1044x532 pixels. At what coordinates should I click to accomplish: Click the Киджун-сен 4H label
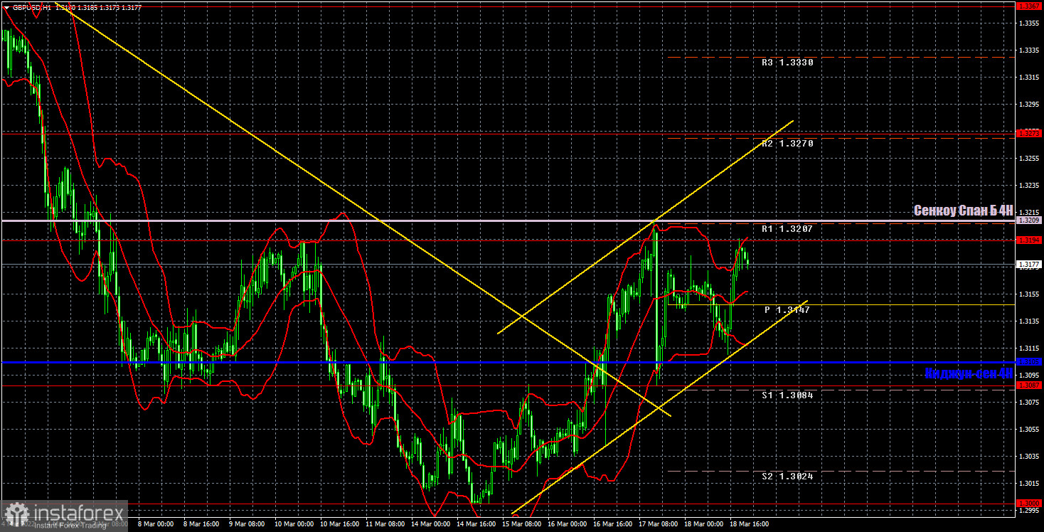(x=969, y=373)
